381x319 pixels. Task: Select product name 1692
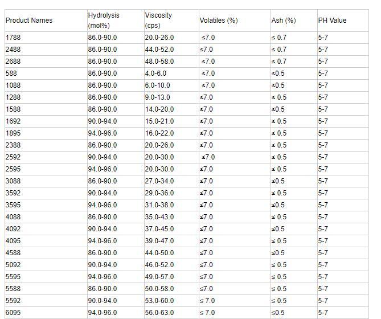tap(13, 121)
